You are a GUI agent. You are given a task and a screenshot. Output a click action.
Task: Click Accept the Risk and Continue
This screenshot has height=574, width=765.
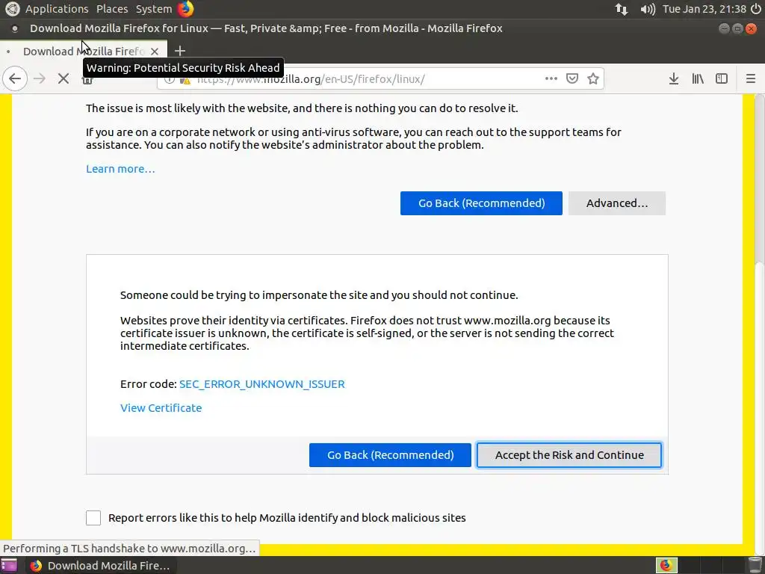pos(569,455)
